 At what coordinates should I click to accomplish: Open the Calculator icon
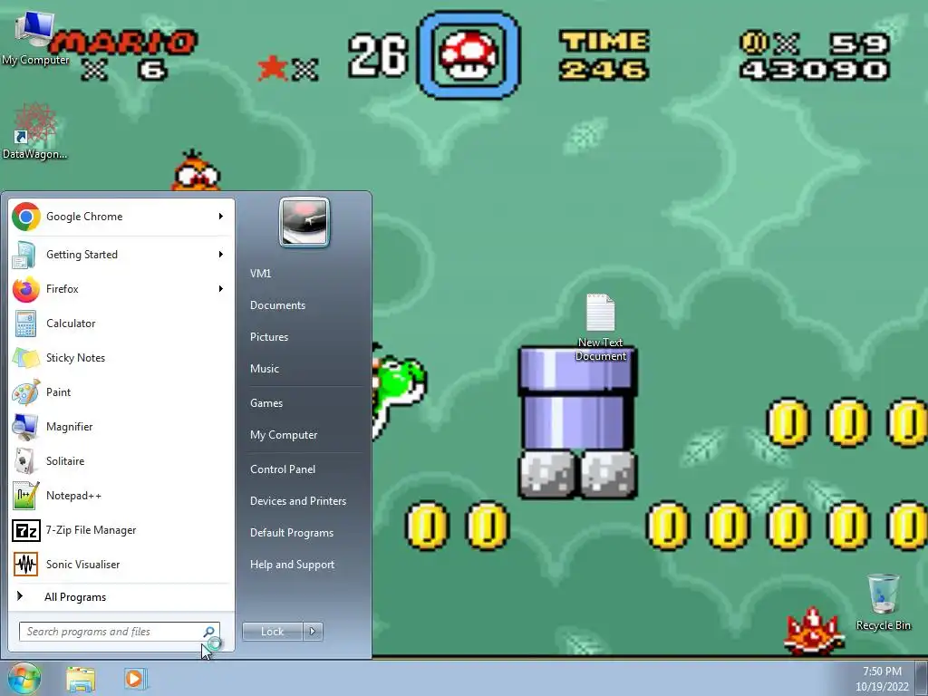[25, 324]
